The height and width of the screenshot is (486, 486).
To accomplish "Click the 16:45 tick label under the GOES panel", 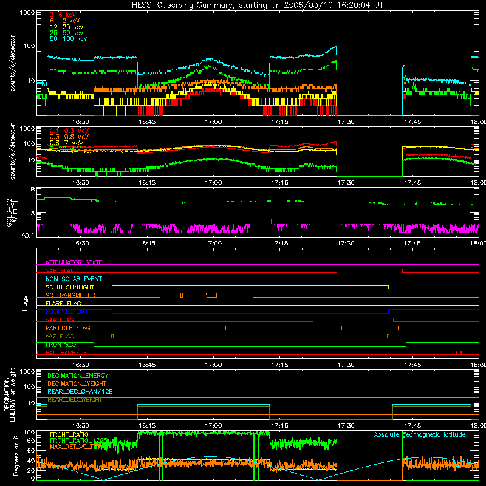I will click(147, 244).
